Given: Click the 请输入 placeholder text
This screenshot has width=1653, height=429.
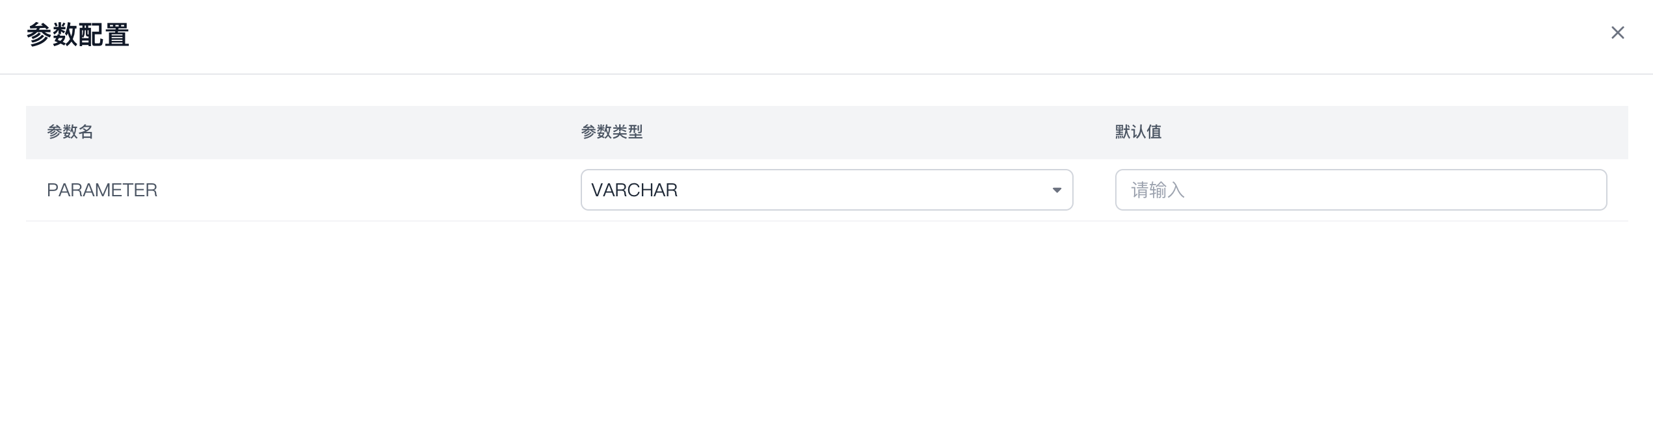Looking at the screenshot, I should click(x=1157, y=190).
